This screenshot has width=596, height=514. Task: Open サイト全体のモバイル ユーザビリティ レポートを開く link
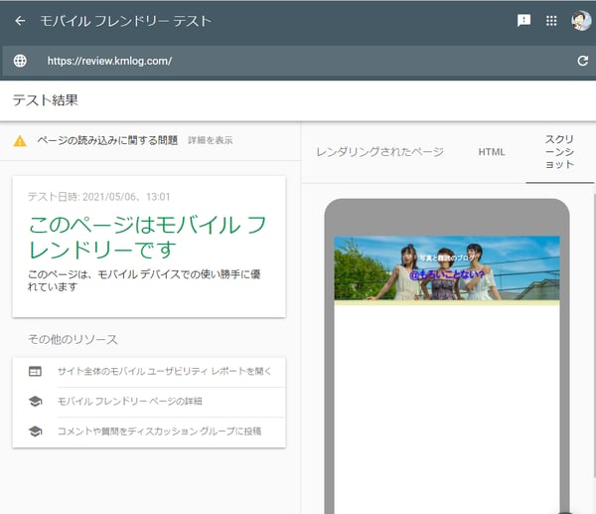point(164,371)
